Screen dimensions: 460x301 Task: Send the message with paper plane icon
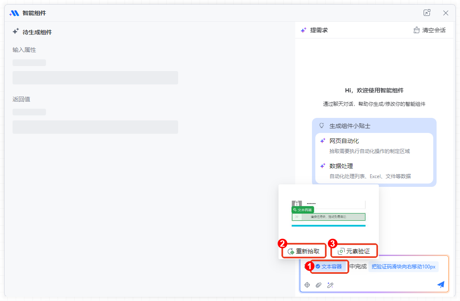pos(441,284)
